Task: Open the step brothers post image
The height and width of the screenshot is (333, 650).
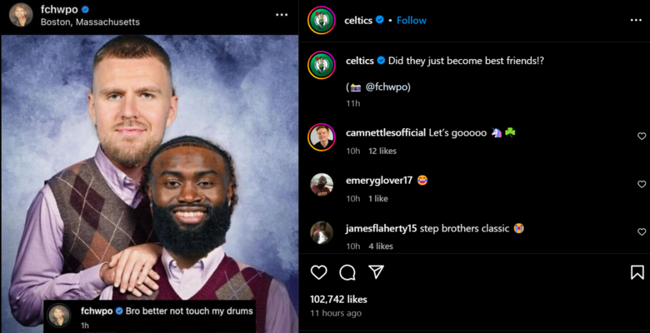Action: (x=150, y=166)
